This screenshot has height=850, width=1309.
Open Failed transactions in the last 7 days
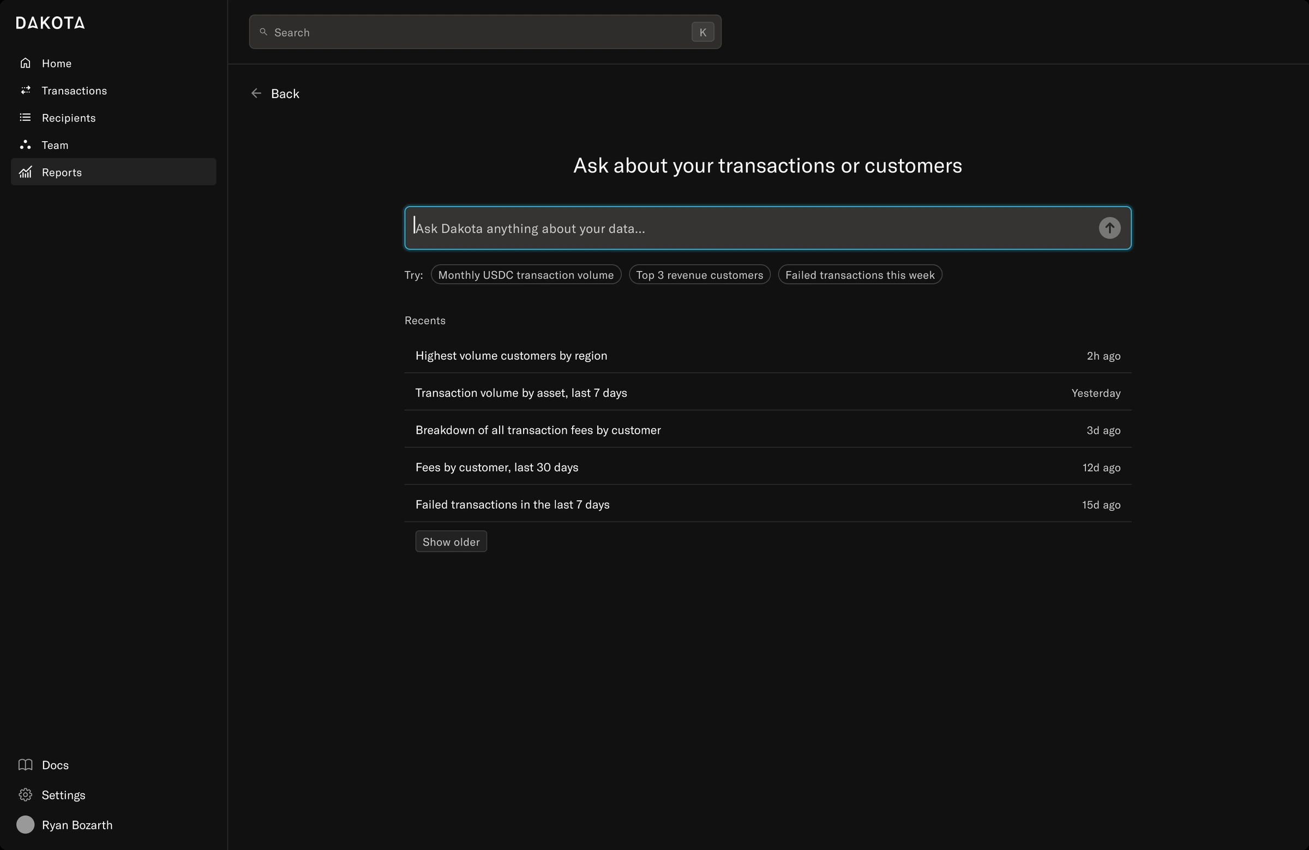[768, 504]
